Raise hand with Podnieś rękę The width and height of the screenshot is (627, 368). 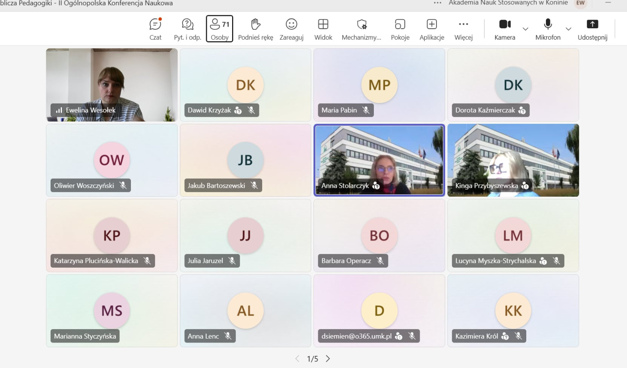256,29
